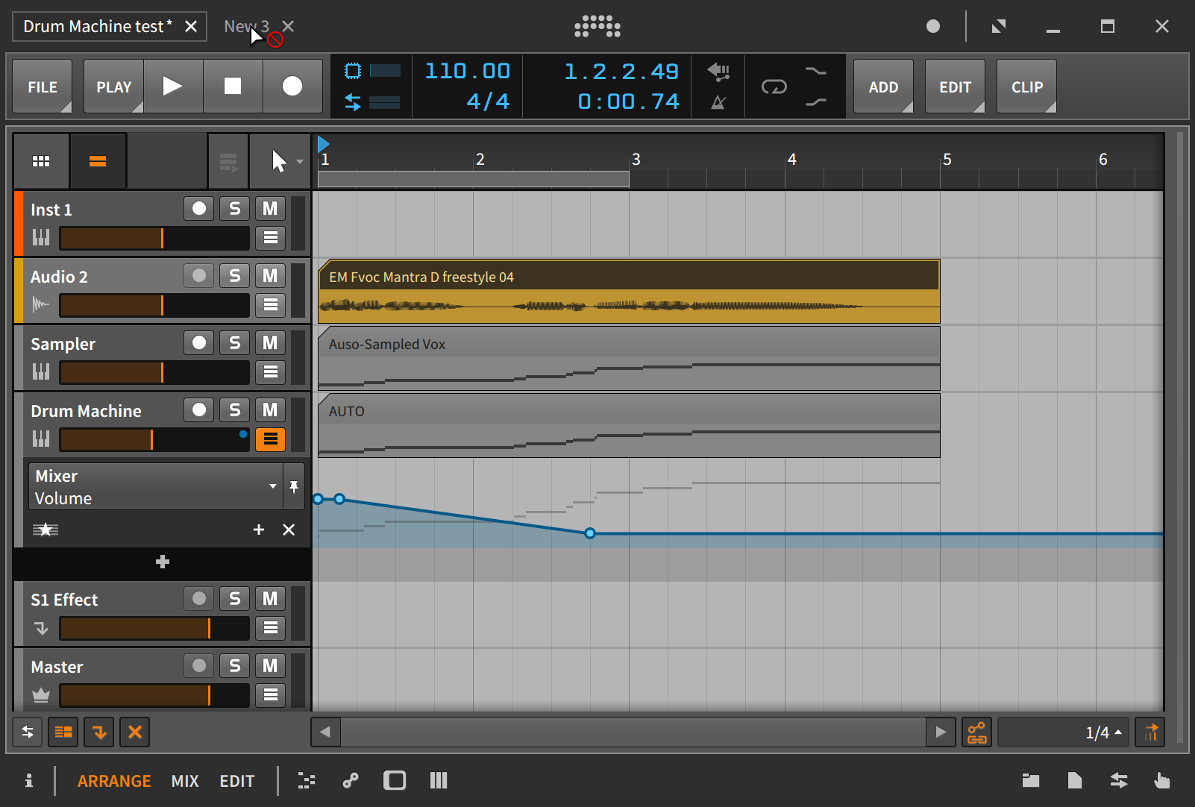
Task: Mute the Audio 2 track
Action: pos(270,275)
